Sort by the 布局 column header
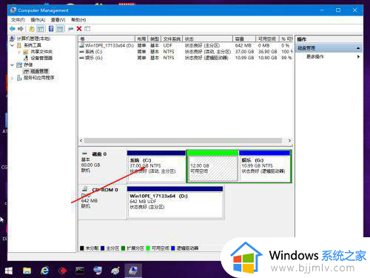 click(141, 39)
